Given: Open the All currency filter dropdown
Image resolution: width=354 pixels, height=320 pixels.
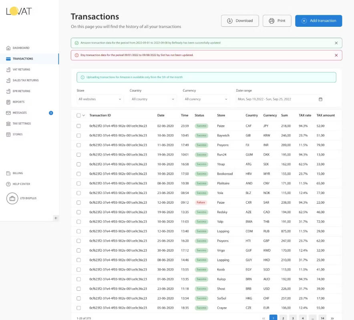Looking at the screenshot, I should [206, 99].
